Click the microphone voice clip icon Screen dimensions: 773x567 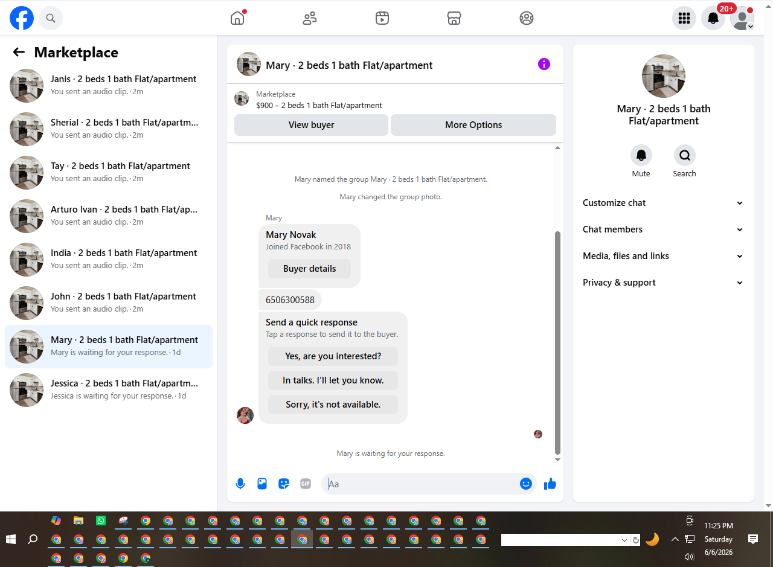(x=240, y=484)
